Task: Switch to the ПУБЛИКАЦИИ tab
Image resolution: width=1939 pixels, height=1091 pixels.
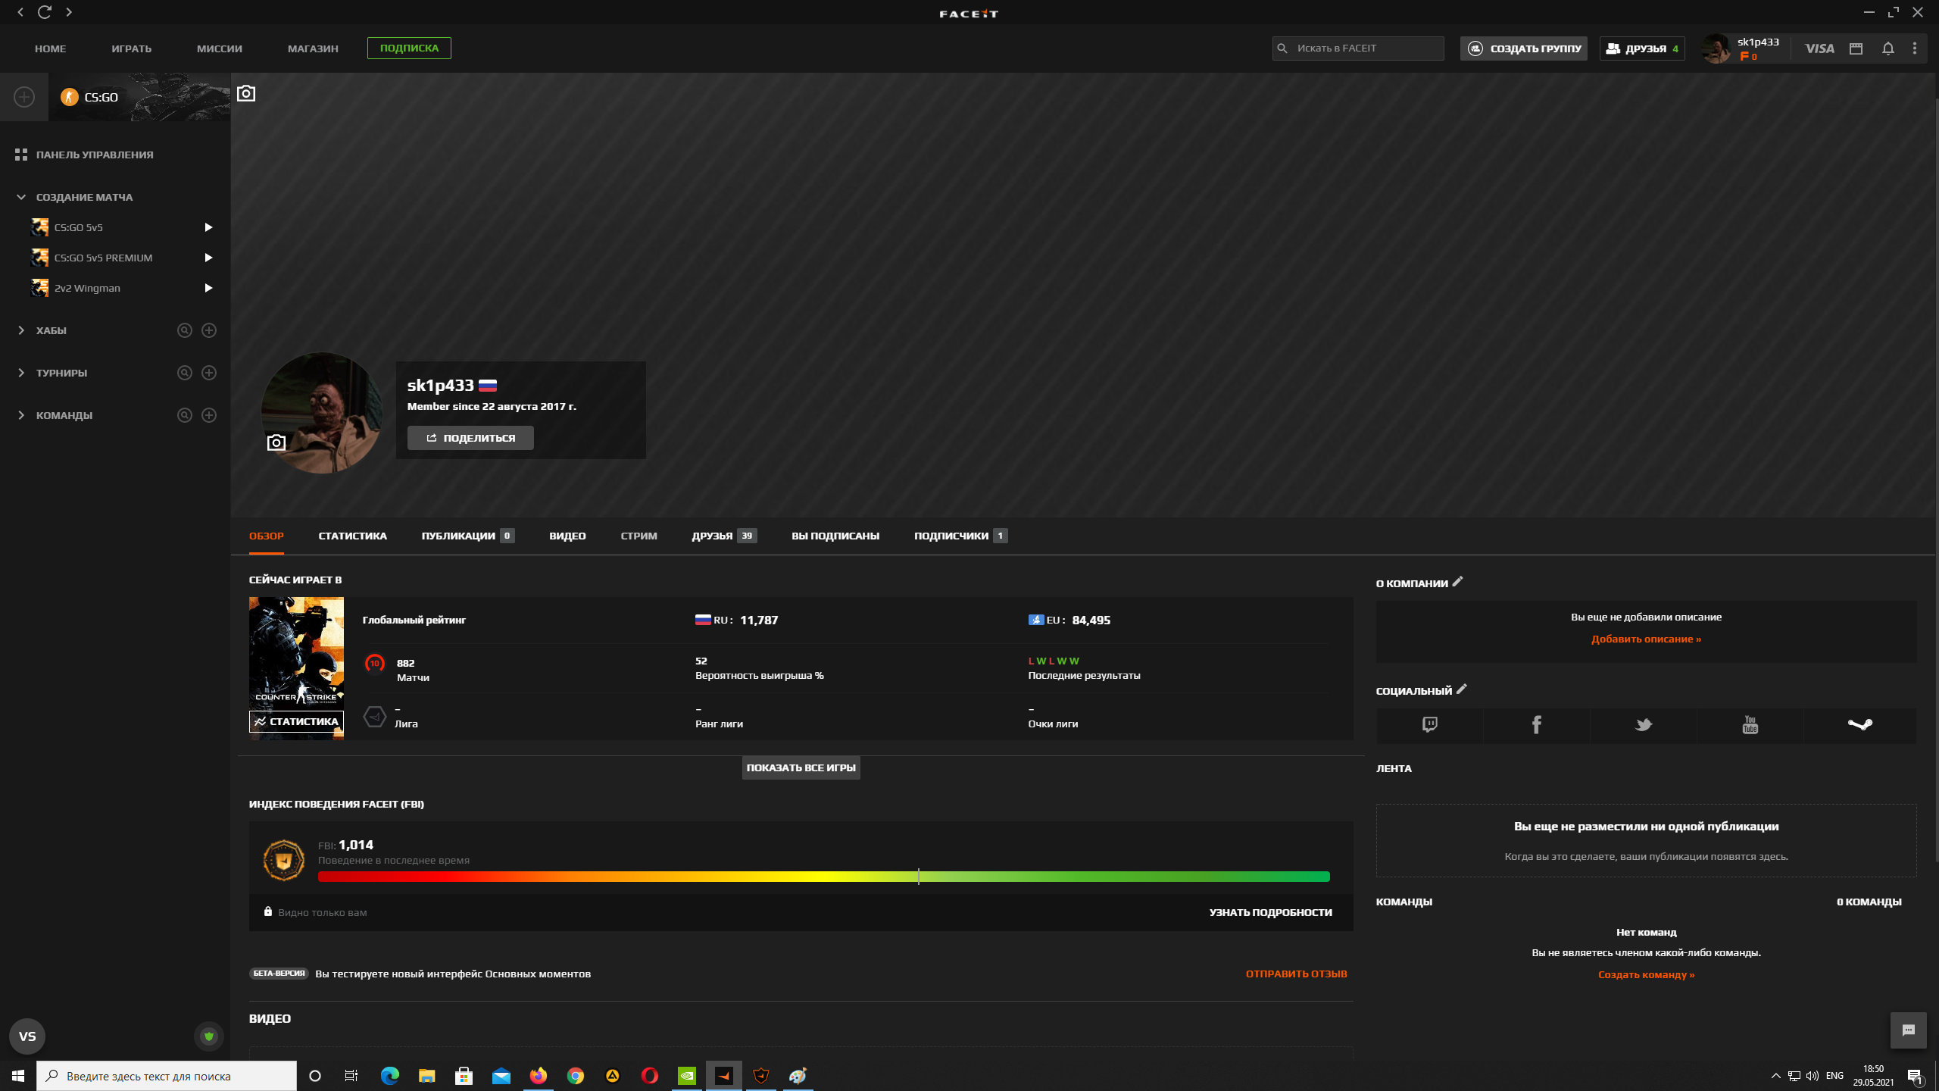Action: [467, 536]
